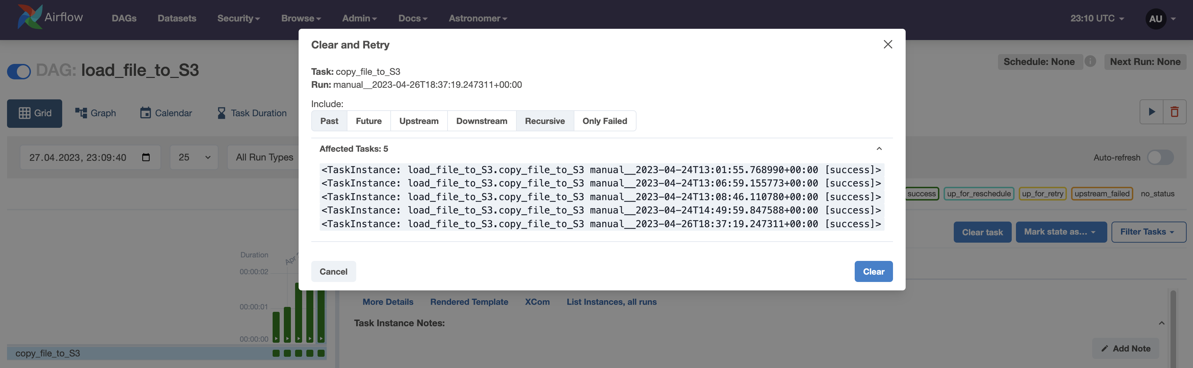Viewport: 1193px width, 368px height.
Task: Open the Filter Tasks dropdown
Action: coord(1148,232)
